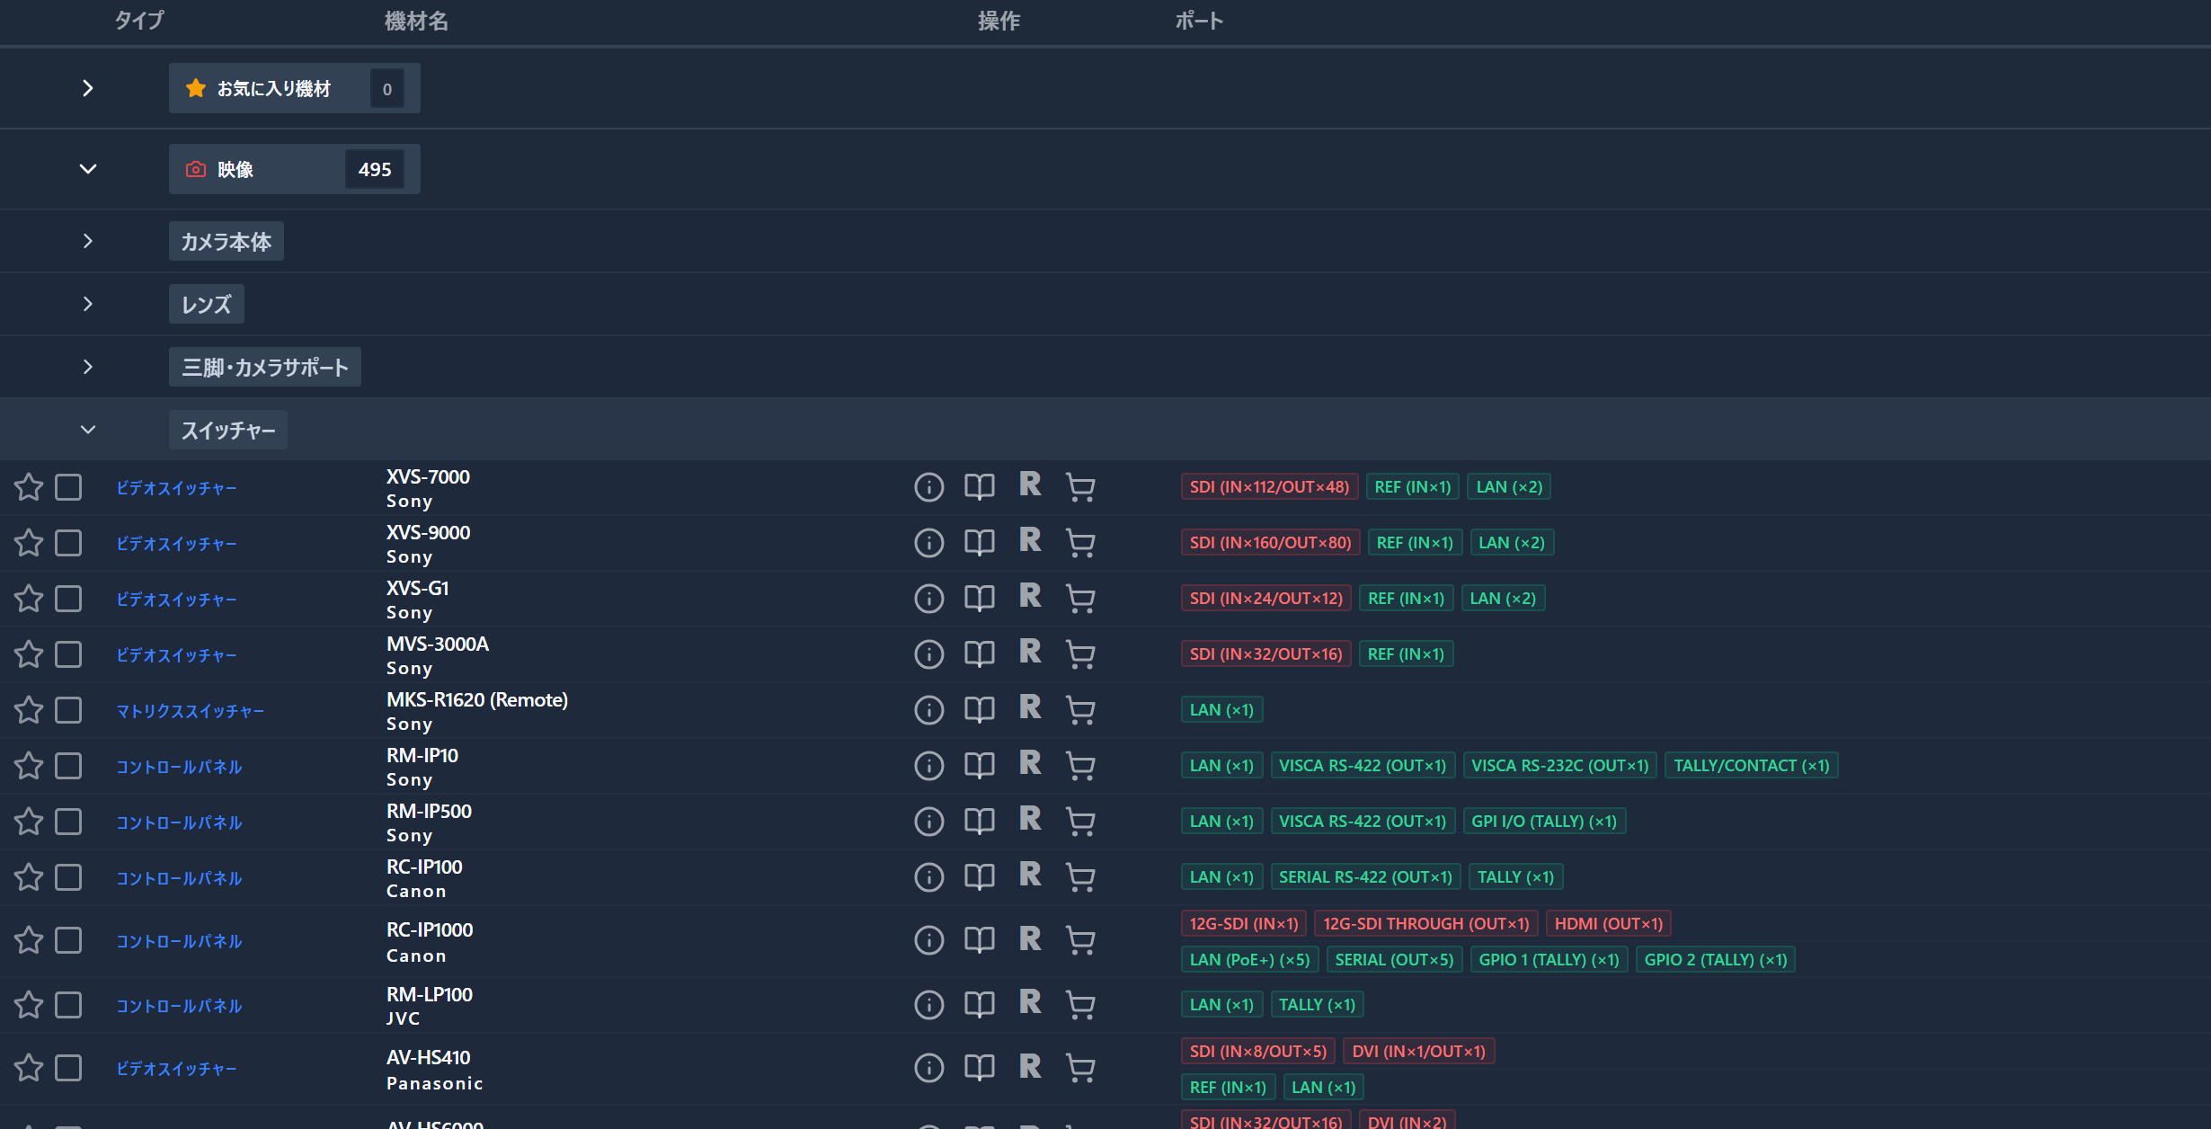The height and width of the screenshot is (1129, 2211).
Task: Click the タイプ column header
Action: click(139, 21)
